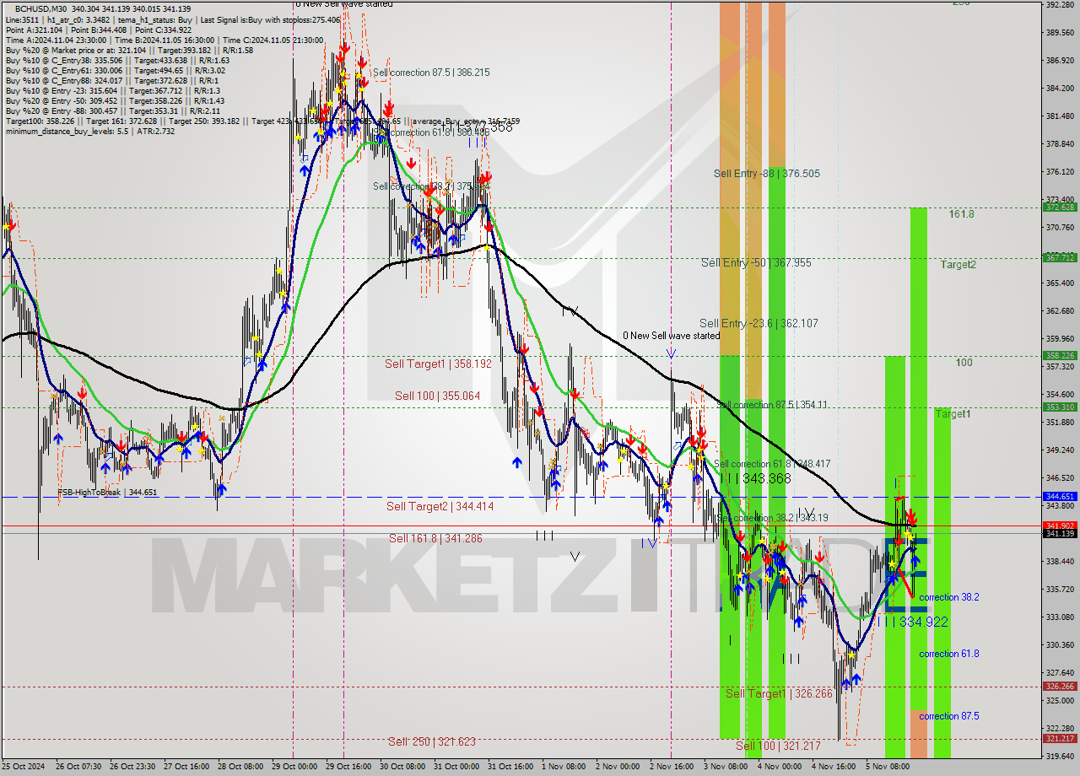This screenshot has width=1080, height=776.
Task: Select the '161.8' Fibonacci level label
Action: pyautogui.click(x=961, y=214)
